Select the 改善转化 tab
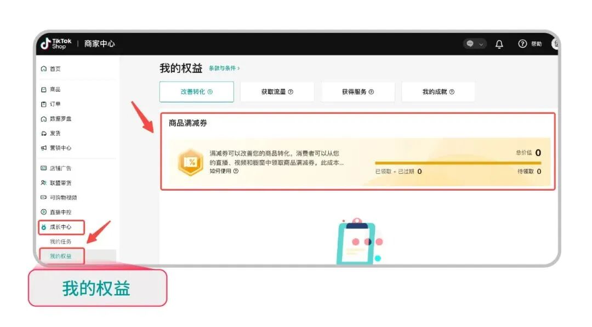Image resolution: width=592 pixels, height=327 pixels. tap(196, 91)
